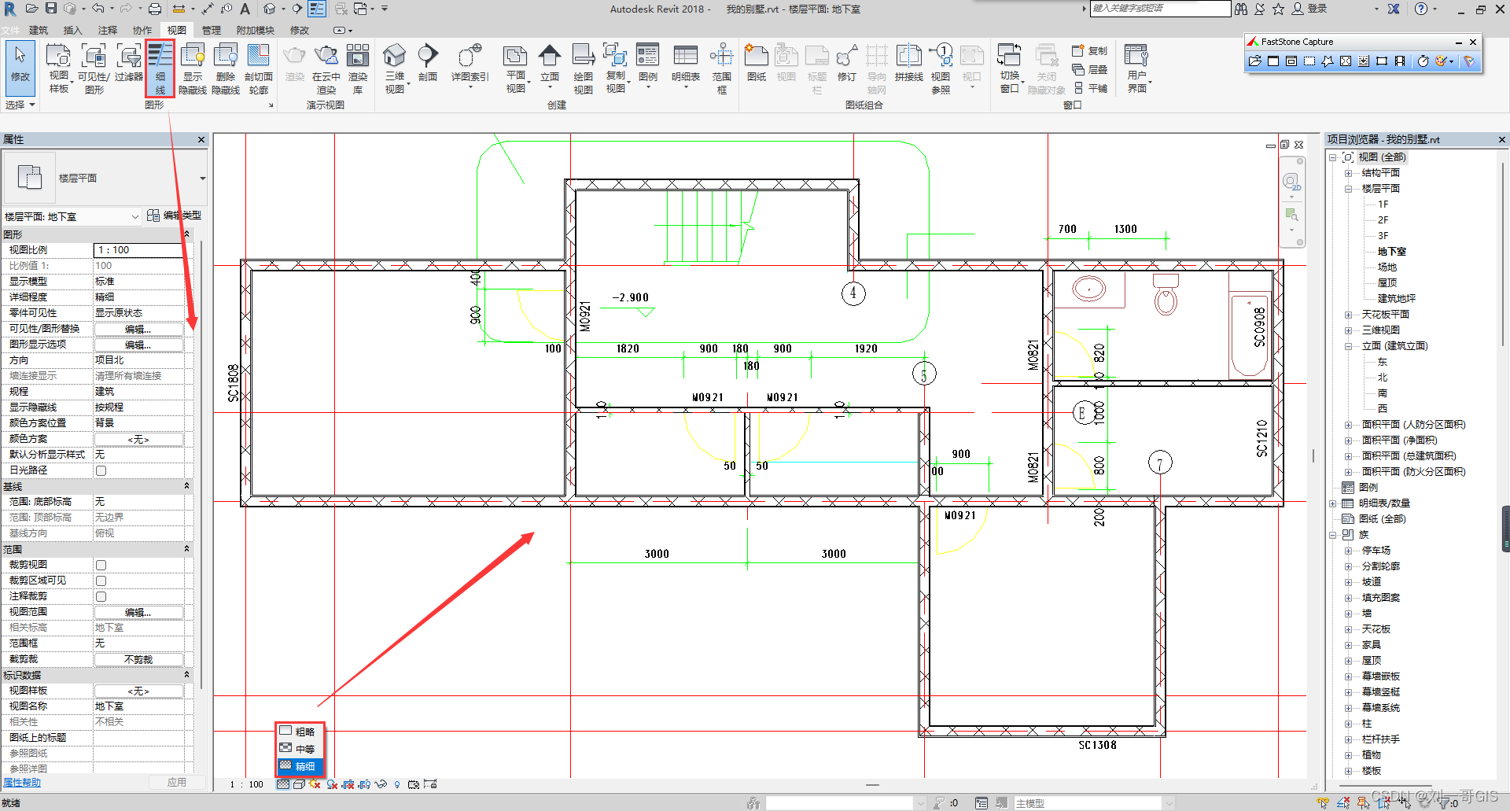Click the reveal hidden elements lightbulb icon
Image resolution: width=1510 pixels, height=811 pixels.
(x=397, y=784)
